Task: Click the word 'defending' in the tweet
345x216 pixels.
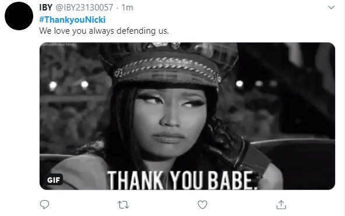Action: (x=136, y=31)
